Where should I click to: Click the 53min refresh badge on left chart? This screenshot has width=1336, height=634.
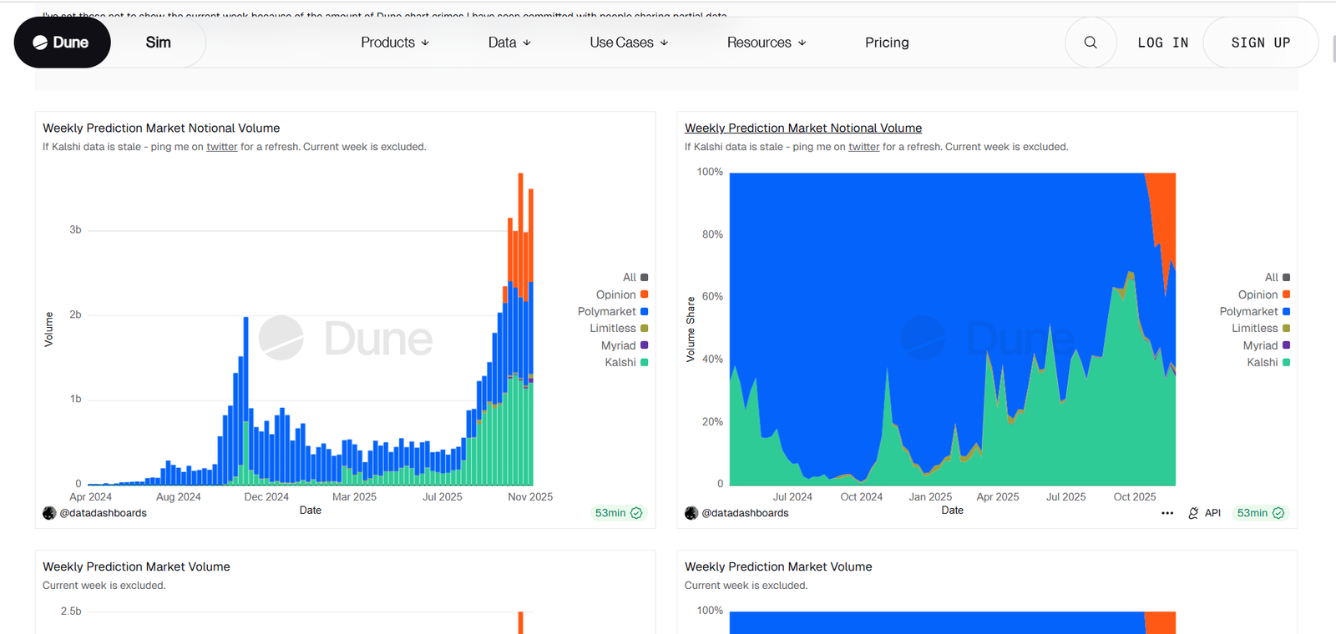coord(618,513)
